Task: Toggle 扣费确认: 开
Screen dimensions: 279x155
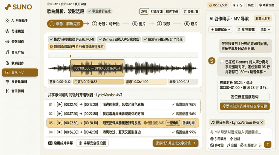Action: point(251,145)
